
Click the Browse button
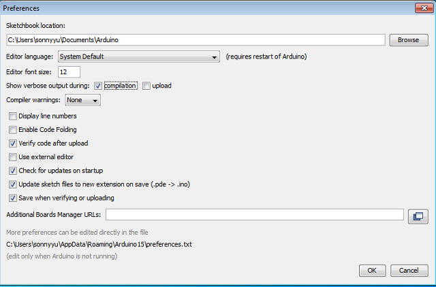pos(409,40)
